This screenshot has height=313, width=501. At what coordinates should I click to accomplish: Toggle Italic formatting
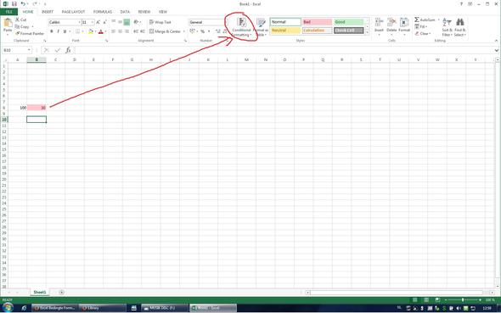(58, 31)
